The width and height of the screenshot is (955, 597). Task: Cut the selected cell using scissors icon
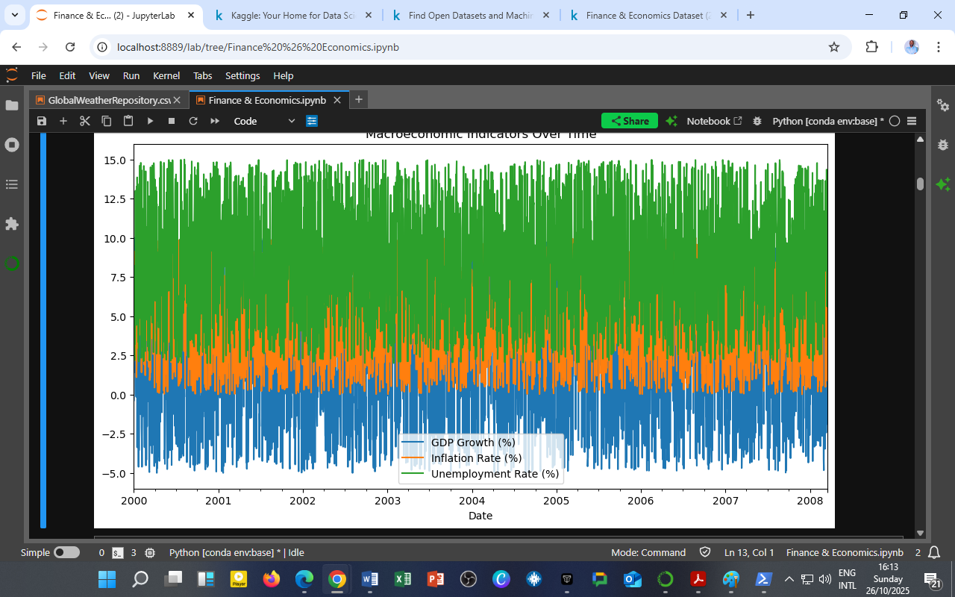(84, 121)
